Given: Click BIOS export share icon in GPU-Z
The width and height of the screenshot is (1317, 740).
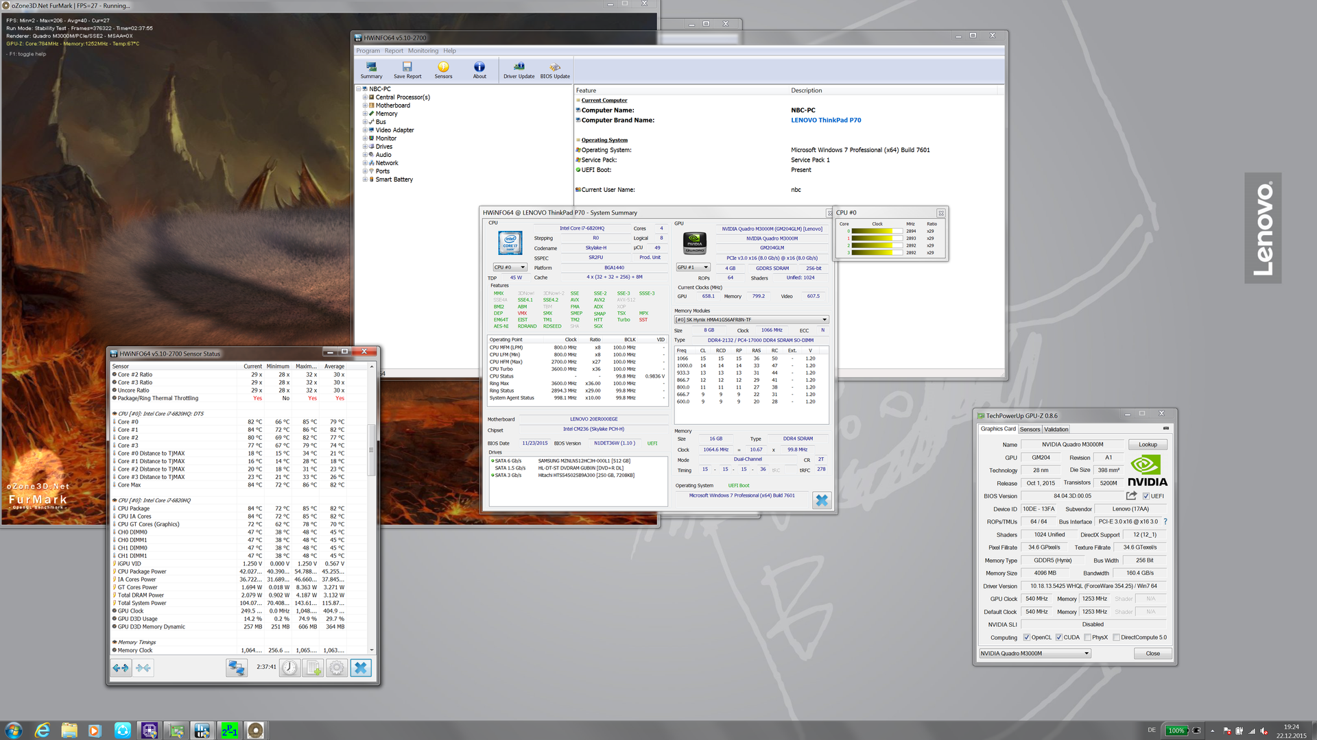Looking at the screenshot, I should click(1131, 495).
